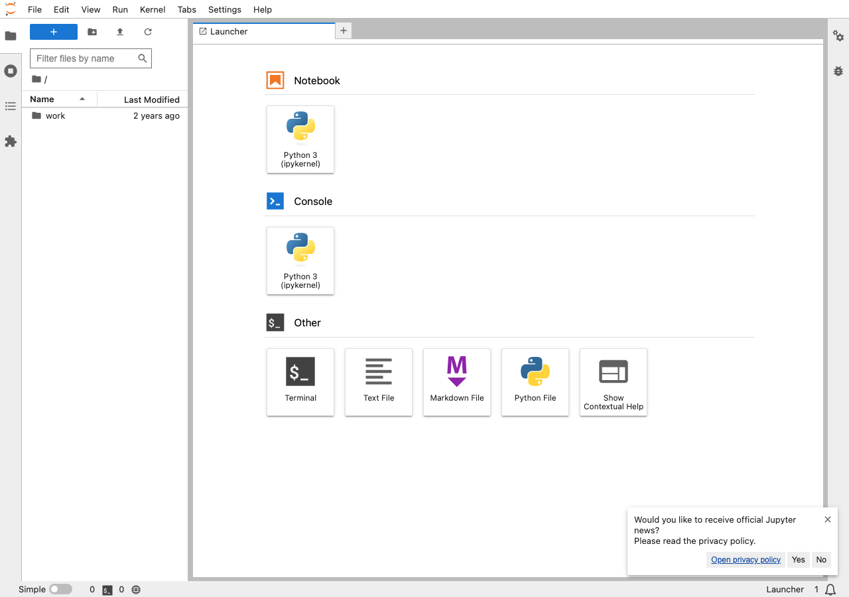Sort files by Last Modified column

click(143, 99)
